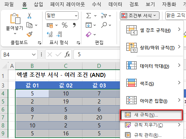The image size is (186, 139).
Task: Apply accounting number format icon
Action: [x=50, y=25]
